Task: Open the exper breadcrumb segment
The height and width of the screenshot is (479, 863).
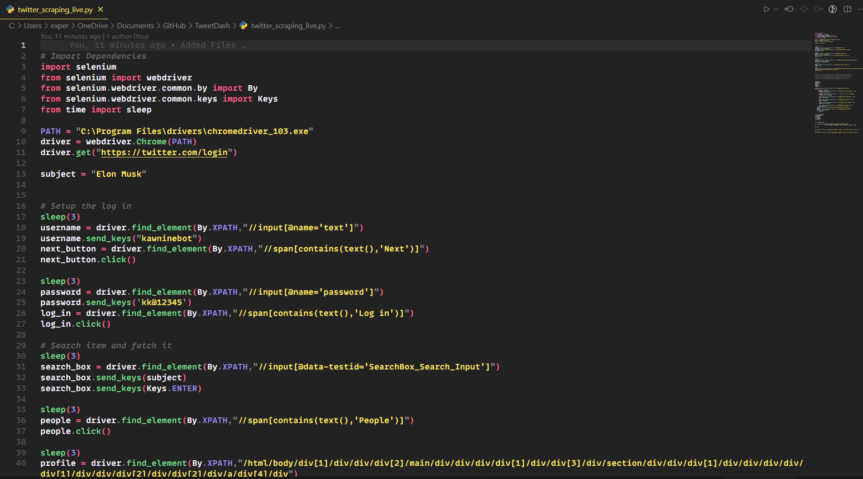Action: (60, 25)
